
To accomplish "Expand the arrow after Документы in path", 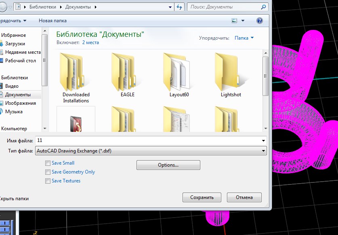I will click(95, 7).
